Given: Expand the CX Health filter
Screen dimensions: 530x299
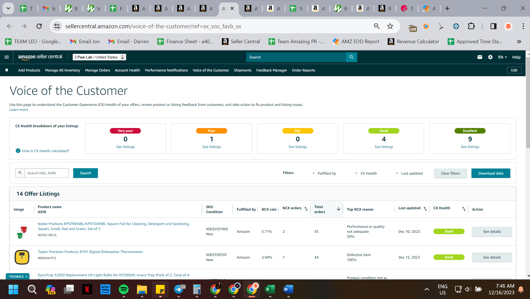Looking at the screenshot, I should pyautogui.click(x=366, y=173).
